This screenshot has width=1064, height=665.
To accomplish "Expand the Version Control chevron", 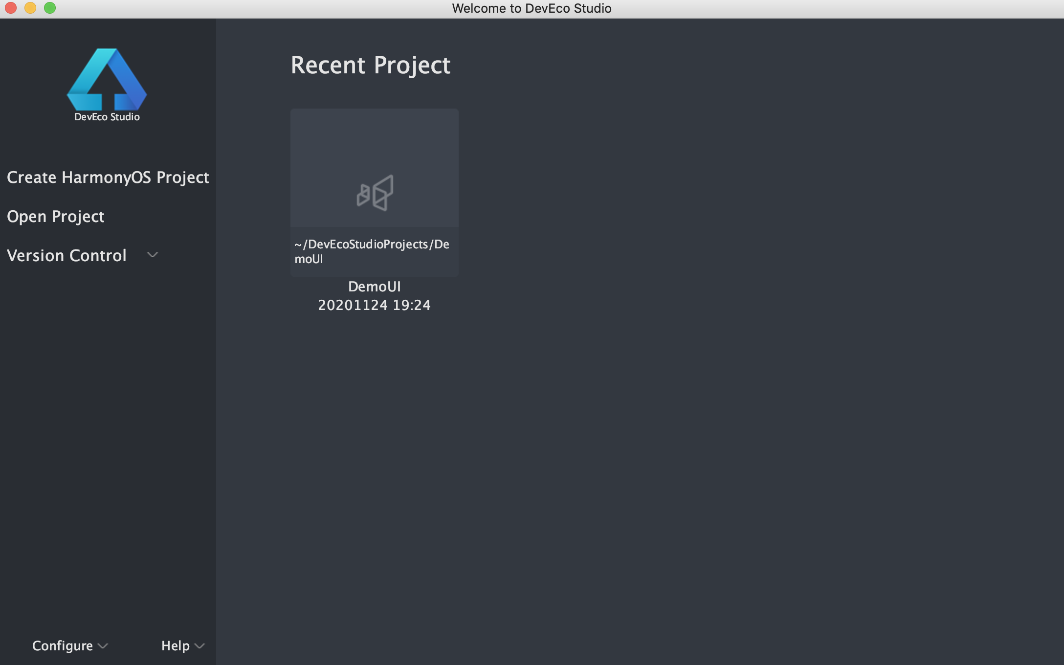I will tap(153, 255).
